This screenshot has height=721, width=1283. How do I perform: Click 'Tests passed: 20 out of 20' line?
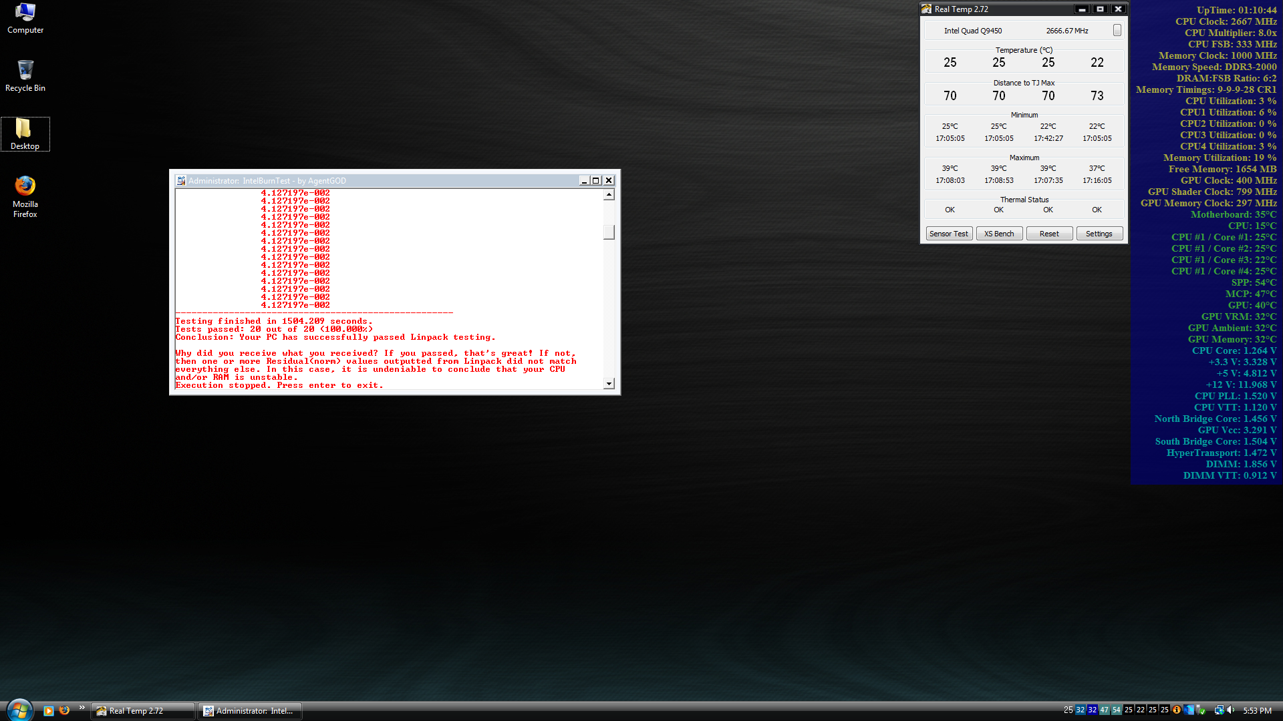tap(274, 329)
